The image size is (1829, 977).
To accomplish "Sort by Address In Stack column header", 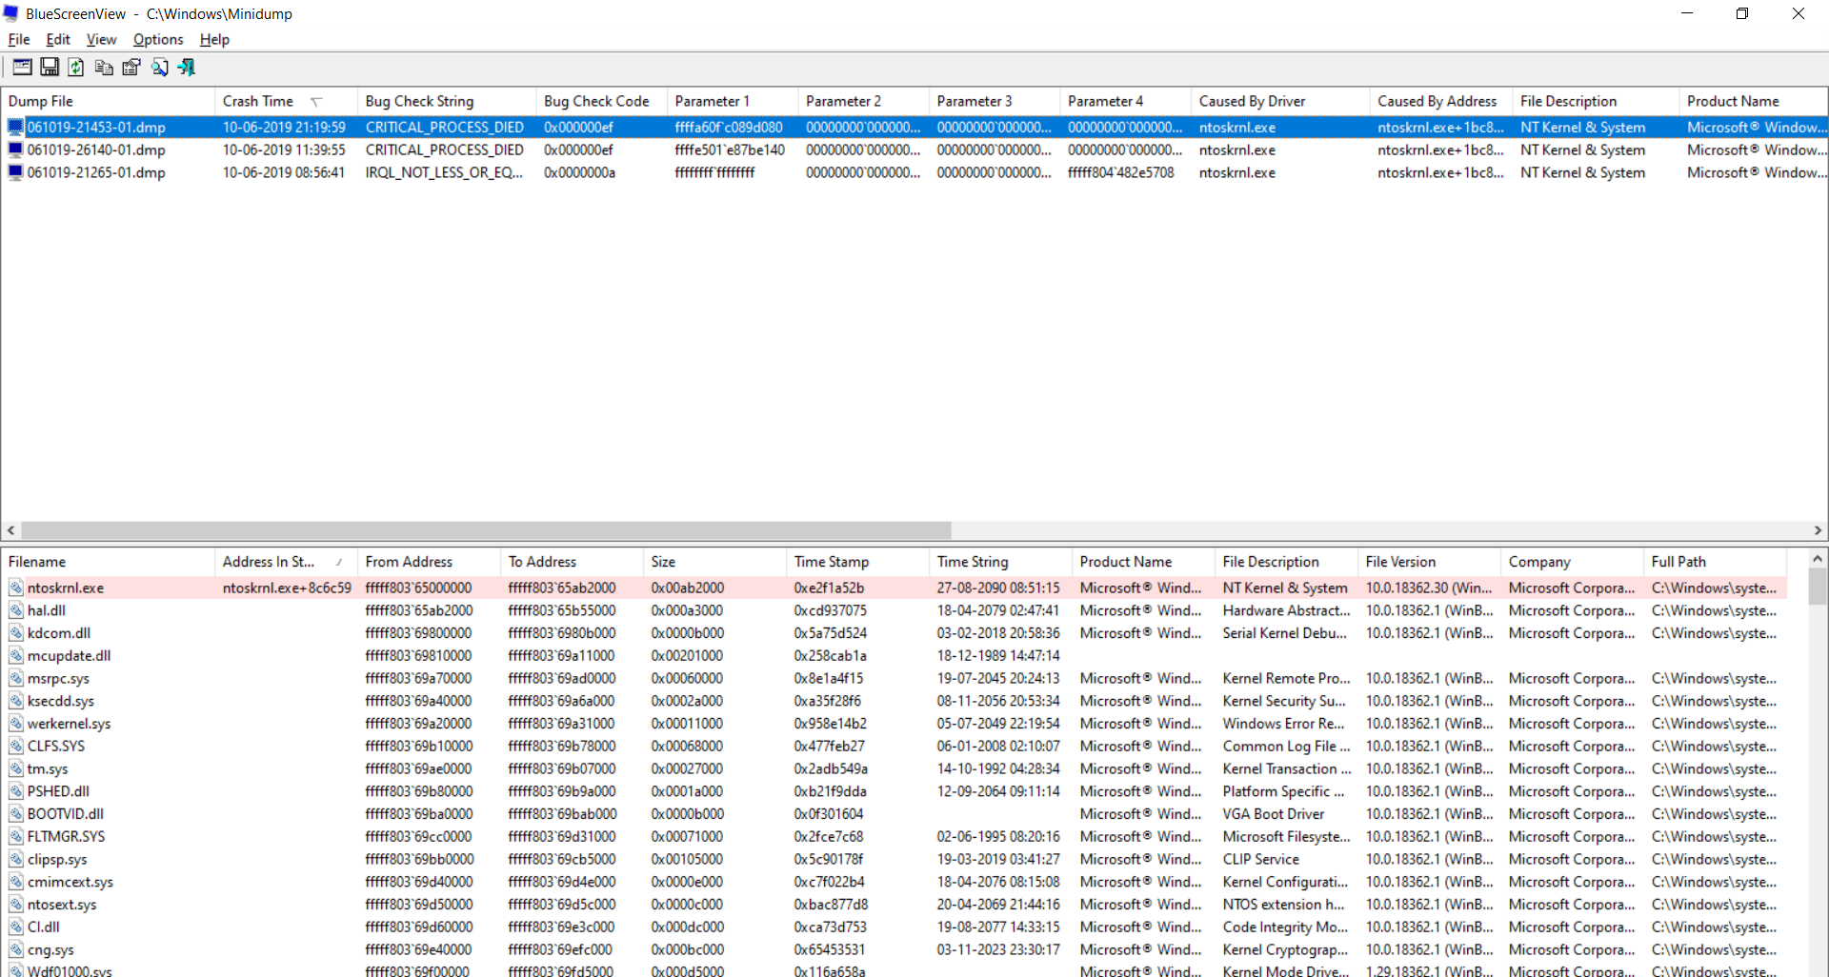I will pyautogui.click(x=269, y=562).
